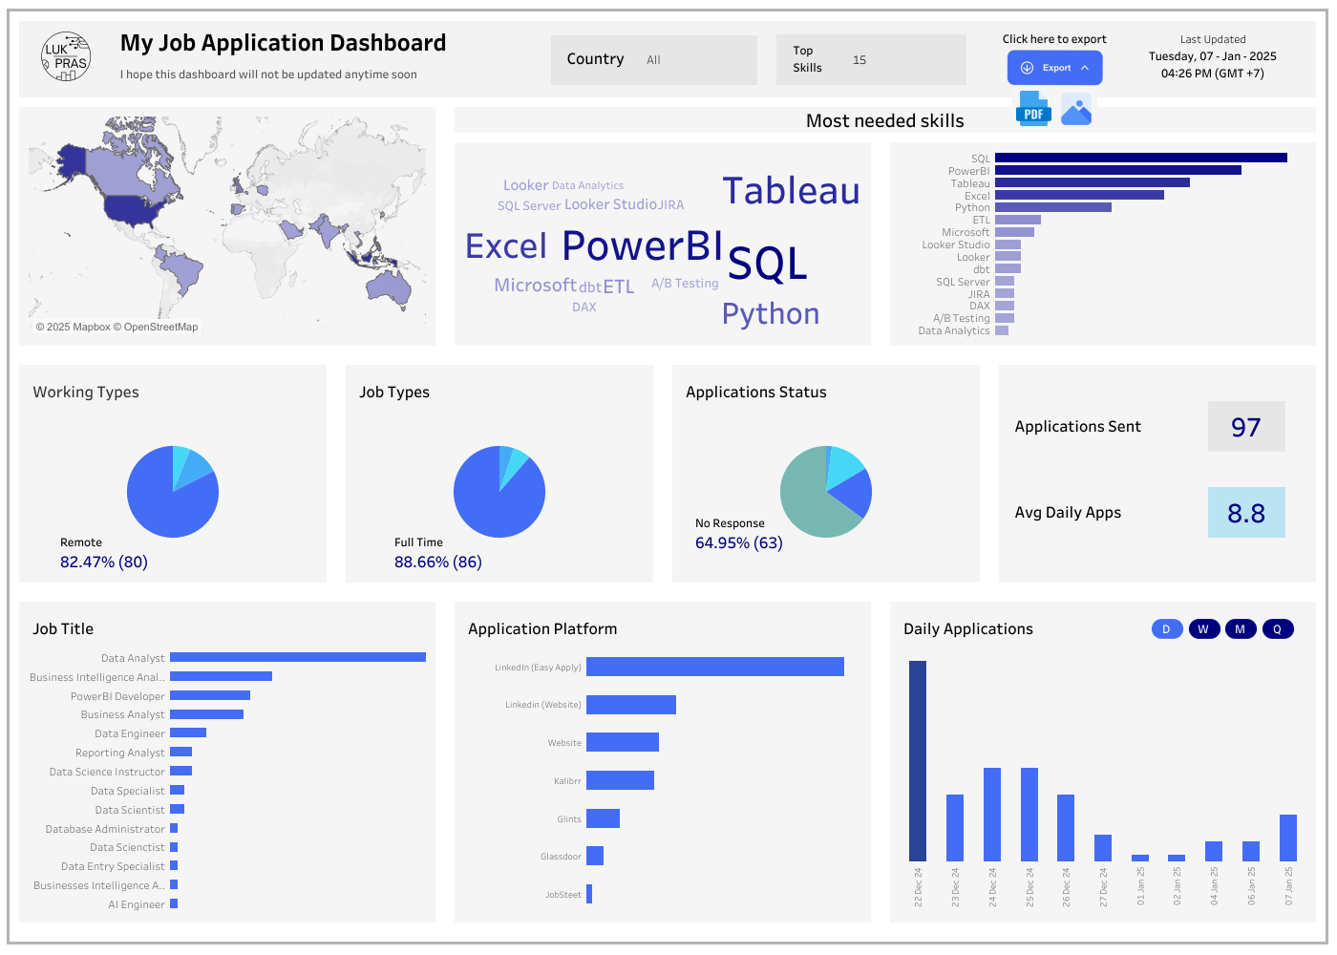Click 24 Dec 24 daily applications bar

point(992,815)
